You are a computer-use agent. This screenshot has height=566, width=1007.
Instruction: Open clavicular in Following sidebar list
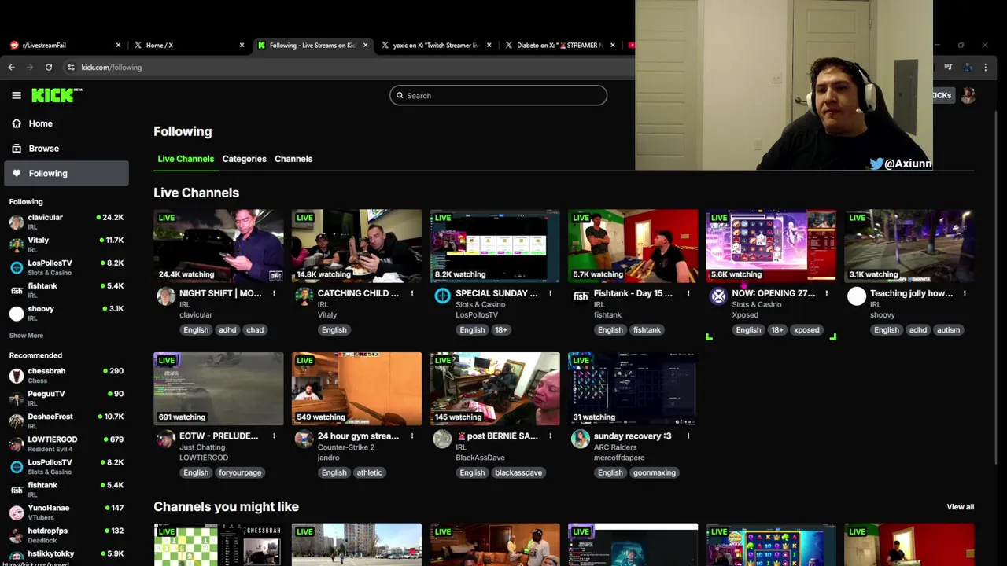coord(66,222)
